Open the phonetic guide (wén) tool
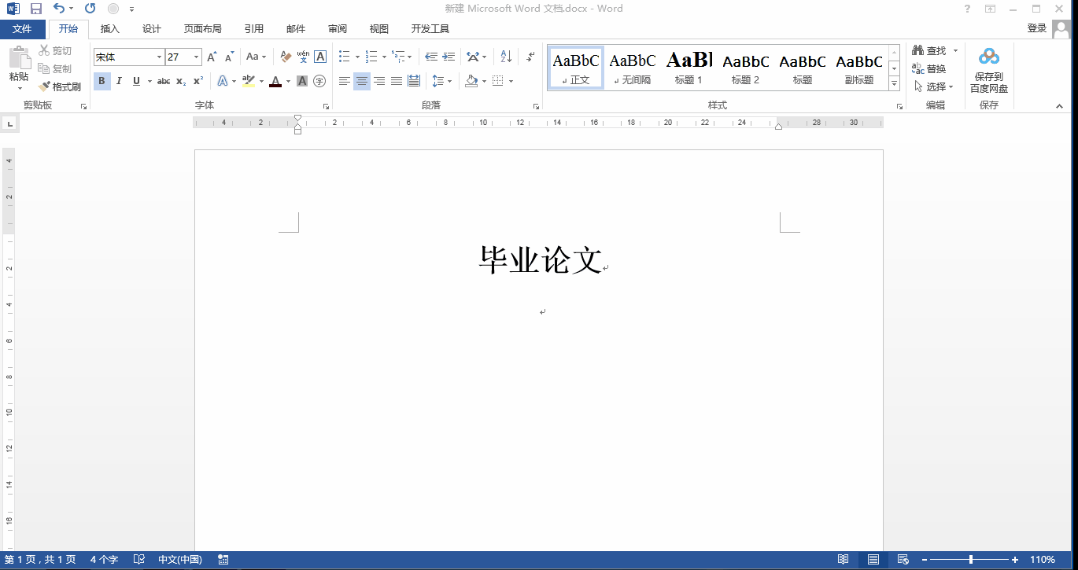Screen dimensions: 1078x570 pos(303,57)
